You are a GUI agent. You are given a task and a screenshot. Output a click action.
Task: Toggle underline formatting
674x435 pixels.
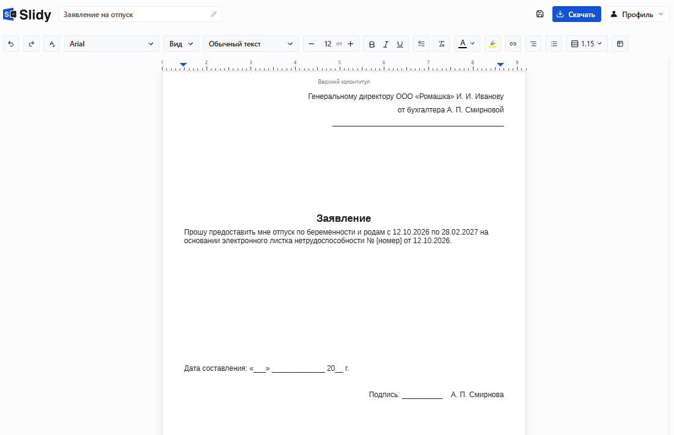pyautogui.click(x=400, y=44)
